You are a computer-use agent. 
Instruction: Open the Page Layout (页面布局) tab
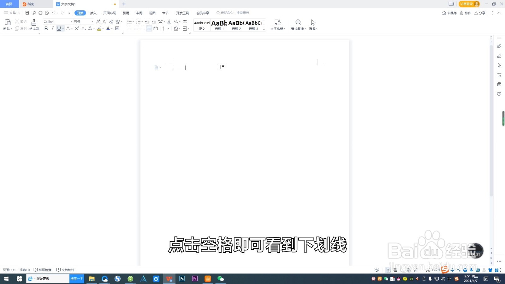[x=110, y=13]
